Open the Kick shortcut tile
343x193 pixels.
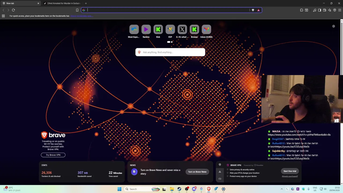pos(158,31)
